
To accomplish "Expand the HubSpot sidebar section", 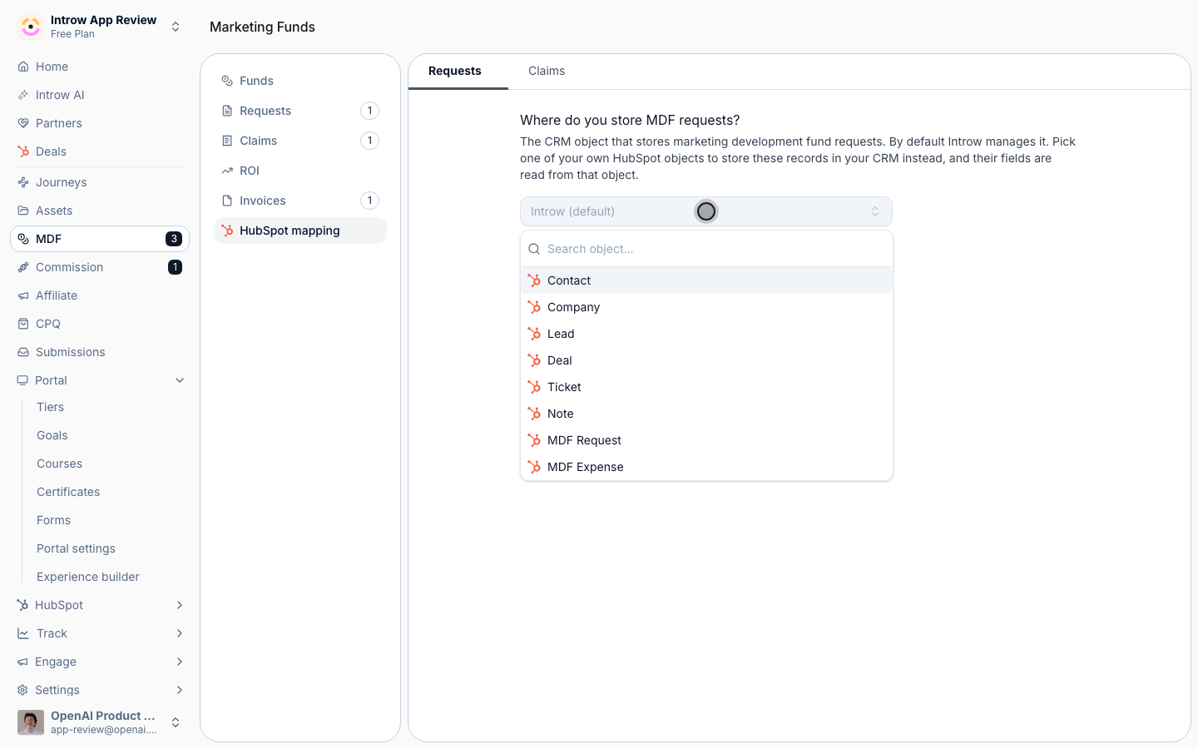I will (180, 605).
